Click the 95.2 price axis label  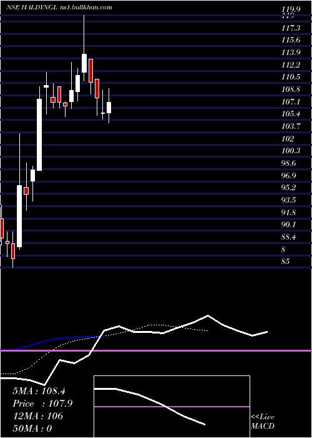(289, 188)
